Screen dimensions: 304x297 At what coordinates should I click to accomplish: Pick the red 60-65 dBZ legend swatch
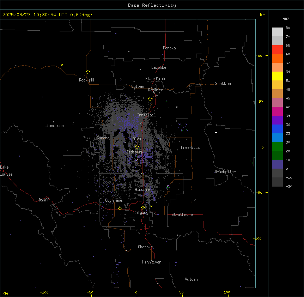point(277,50)
